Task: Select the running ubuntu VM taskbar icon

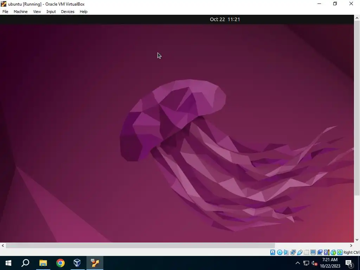Action: coord(95,263)
